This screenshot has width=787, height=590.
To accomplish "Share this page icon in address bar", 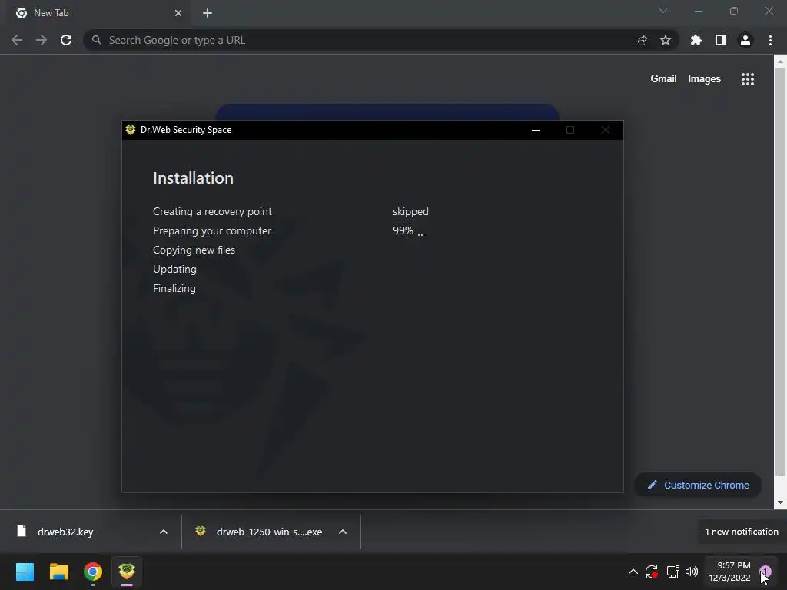I will click(x=641, y=40).
